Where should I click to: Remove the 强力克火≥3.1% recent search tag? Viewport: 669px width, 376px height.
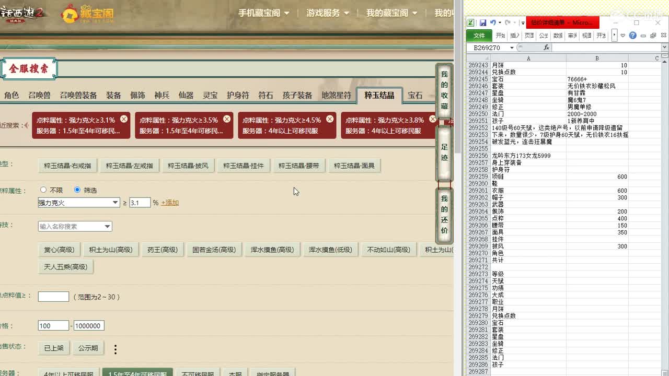tap(124, 119)
